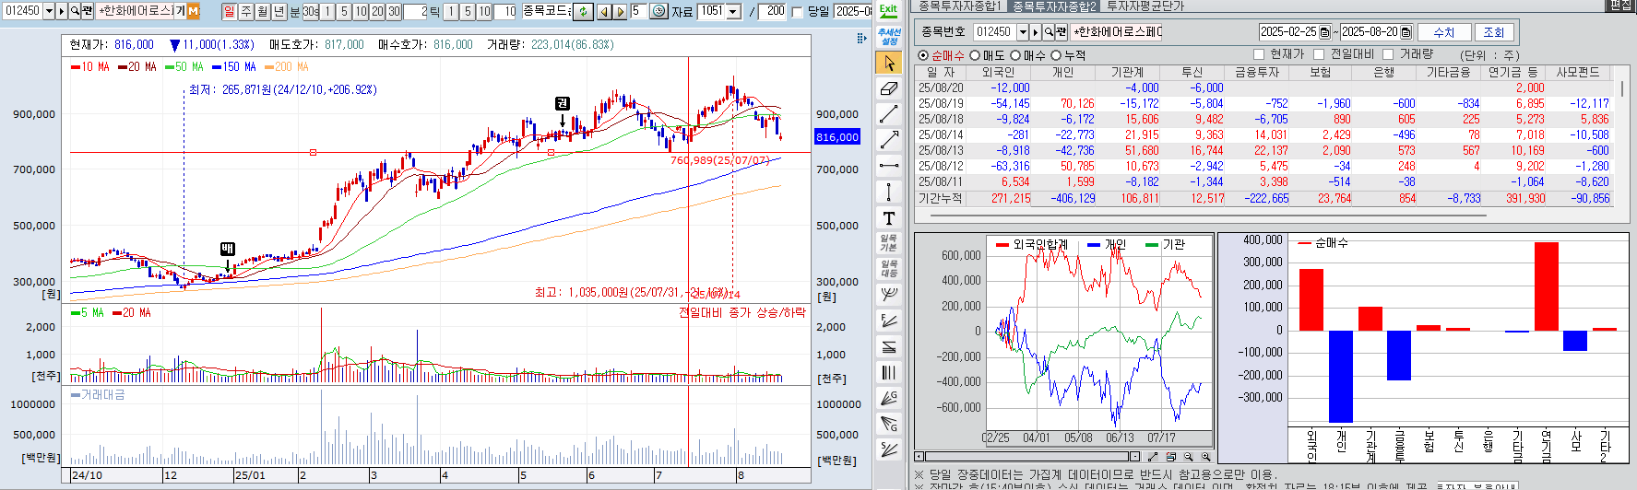Click the 일목 기본 tool
1637x490 pixels.
[x=888, y=243]
